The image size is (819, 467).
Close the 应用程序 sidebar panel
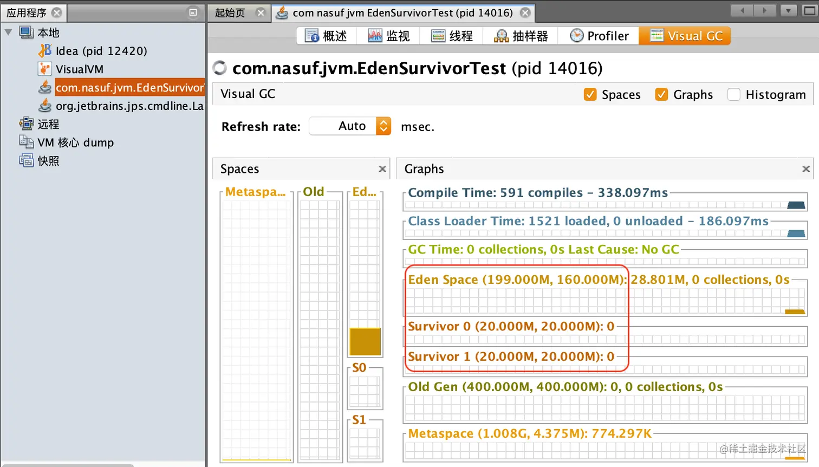56,12
